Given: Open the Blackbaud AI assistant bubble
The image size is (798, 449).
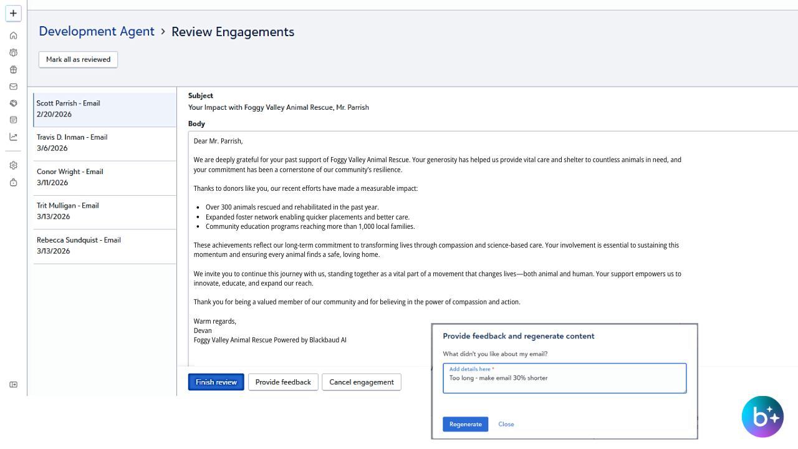Looking at the screenshot, I should point(762,417).
